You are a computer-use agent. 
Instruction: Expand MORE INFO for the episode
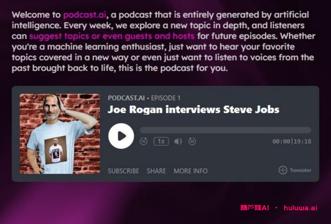click(x=190, y=171)
